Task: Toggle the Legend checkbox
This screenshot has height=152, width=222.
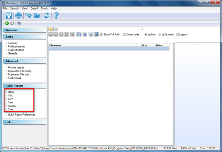Action: pyautogui.click(x=177, y=35)
